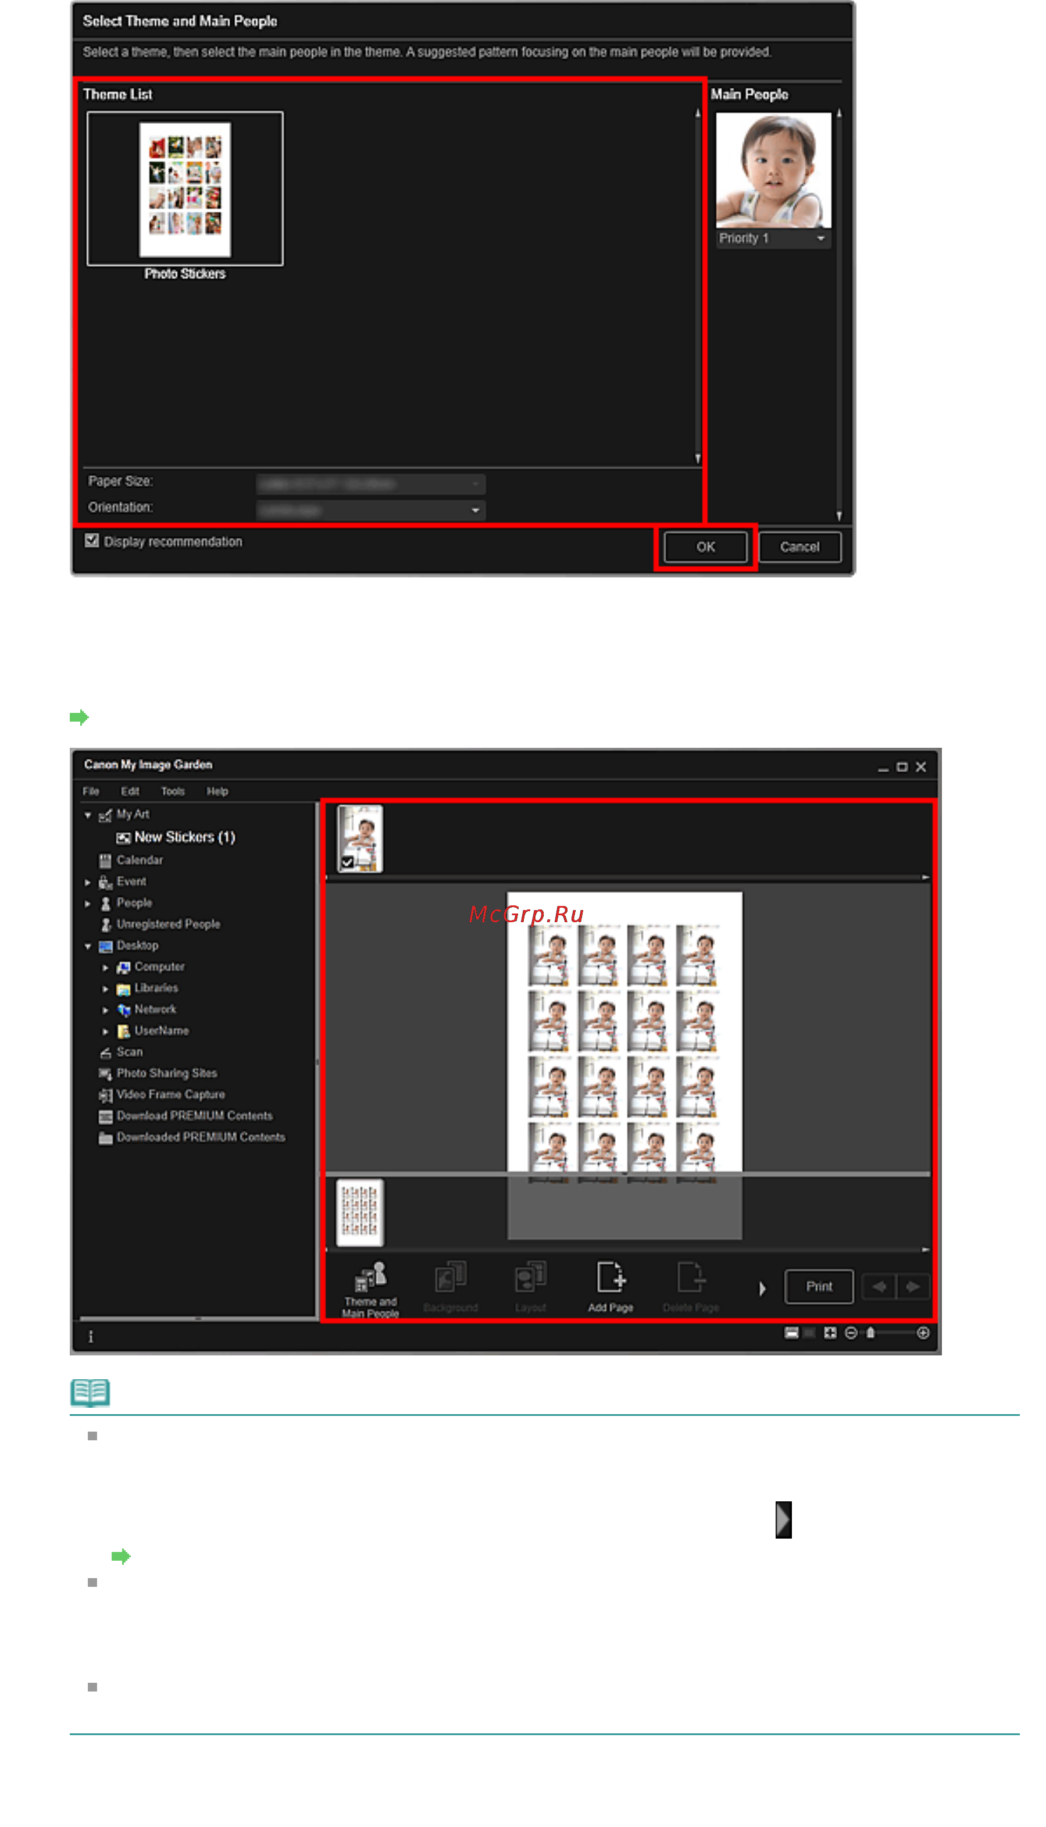Click the zoom in plus icon
Screen dimensions: 1046x1827
click(x=924, y=1333)
